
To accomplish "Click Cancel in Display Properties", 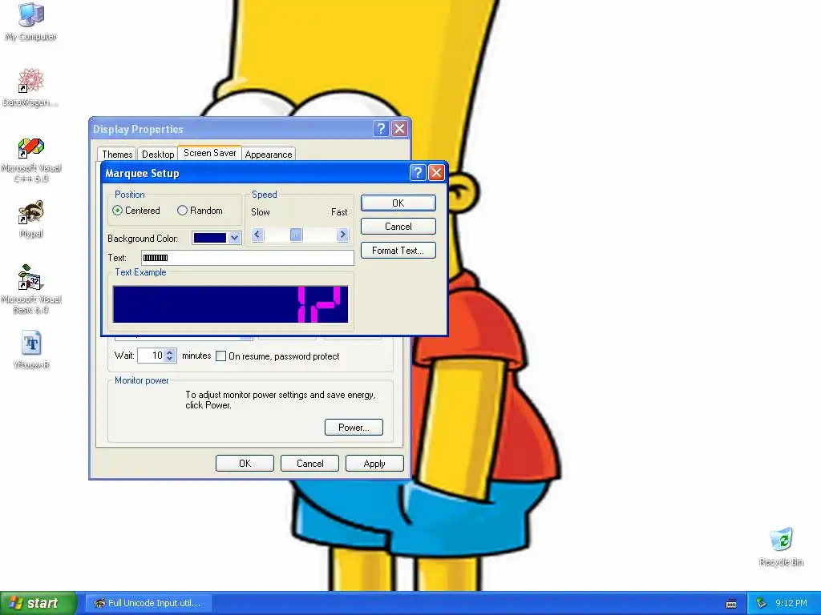I will (x=309, y=464).
